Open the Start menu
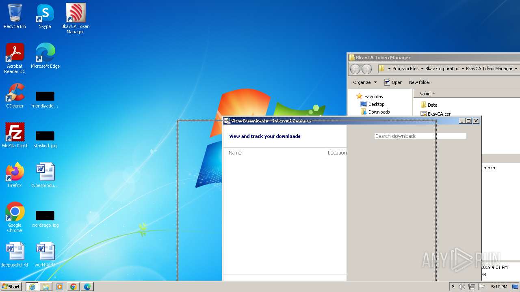Viewport: 520px width, 292px height. pyautogui.click(x=11, y=287)
